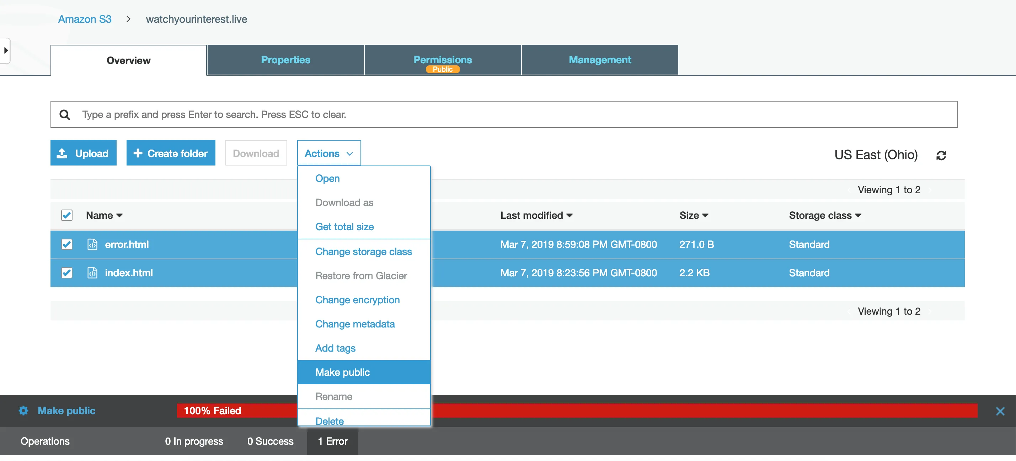
Task: Collapse the Actions dropdown
Action: 328,153
